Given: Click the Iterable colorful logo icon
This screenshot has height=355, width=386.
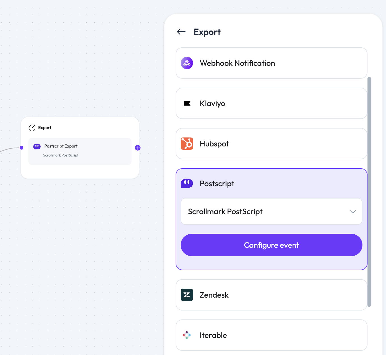Looking at the screenshot, I should click(x=187, y=335).
